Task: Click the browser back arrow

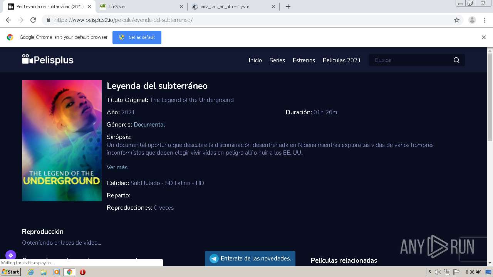Action: [x=8, y=20]
